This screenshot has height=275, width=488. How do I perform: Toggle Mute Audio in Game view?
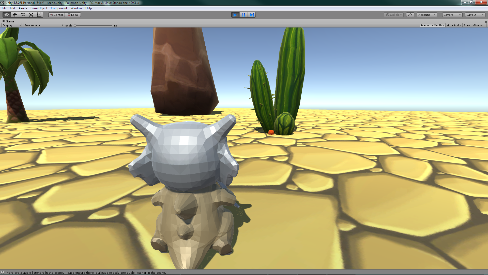point(453,25)
